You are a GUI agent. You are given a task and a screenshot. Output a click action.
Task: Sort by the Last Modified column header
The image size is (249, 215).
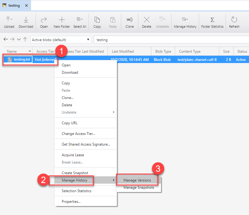(x=123, y=51)
